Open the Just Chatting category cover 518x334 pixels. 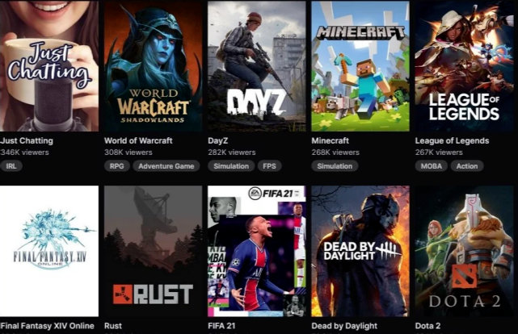coord(49,66)
